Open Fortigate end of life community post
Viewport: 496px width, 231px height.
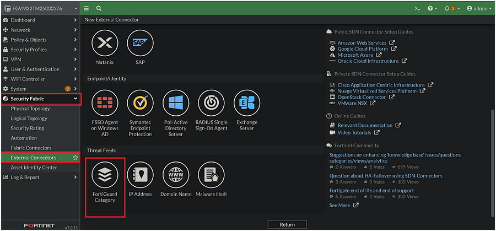click(371, 191)
